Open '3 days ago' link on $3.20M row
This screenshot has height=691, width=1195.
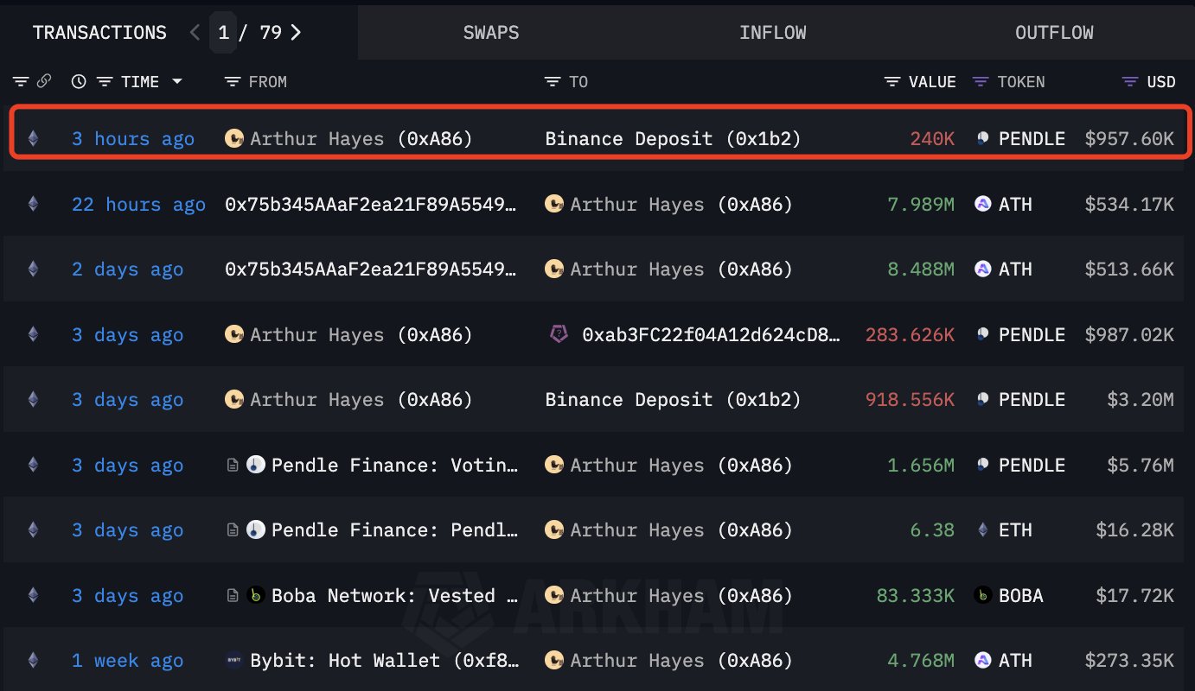(x=127, y=400)
